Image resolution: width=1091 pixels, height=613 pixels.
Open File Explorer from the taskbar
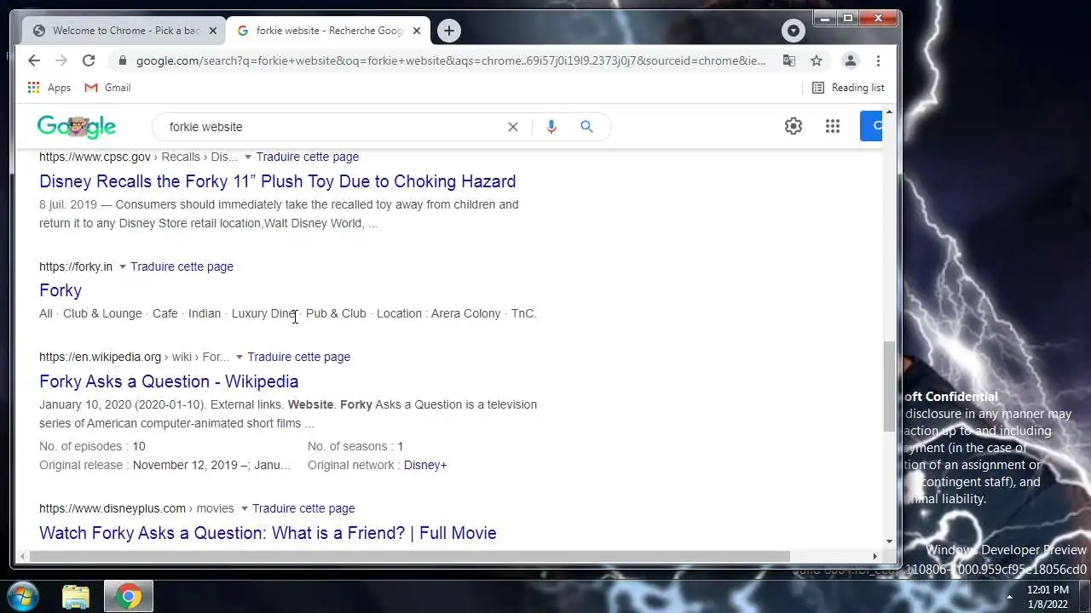click(76, 596)
